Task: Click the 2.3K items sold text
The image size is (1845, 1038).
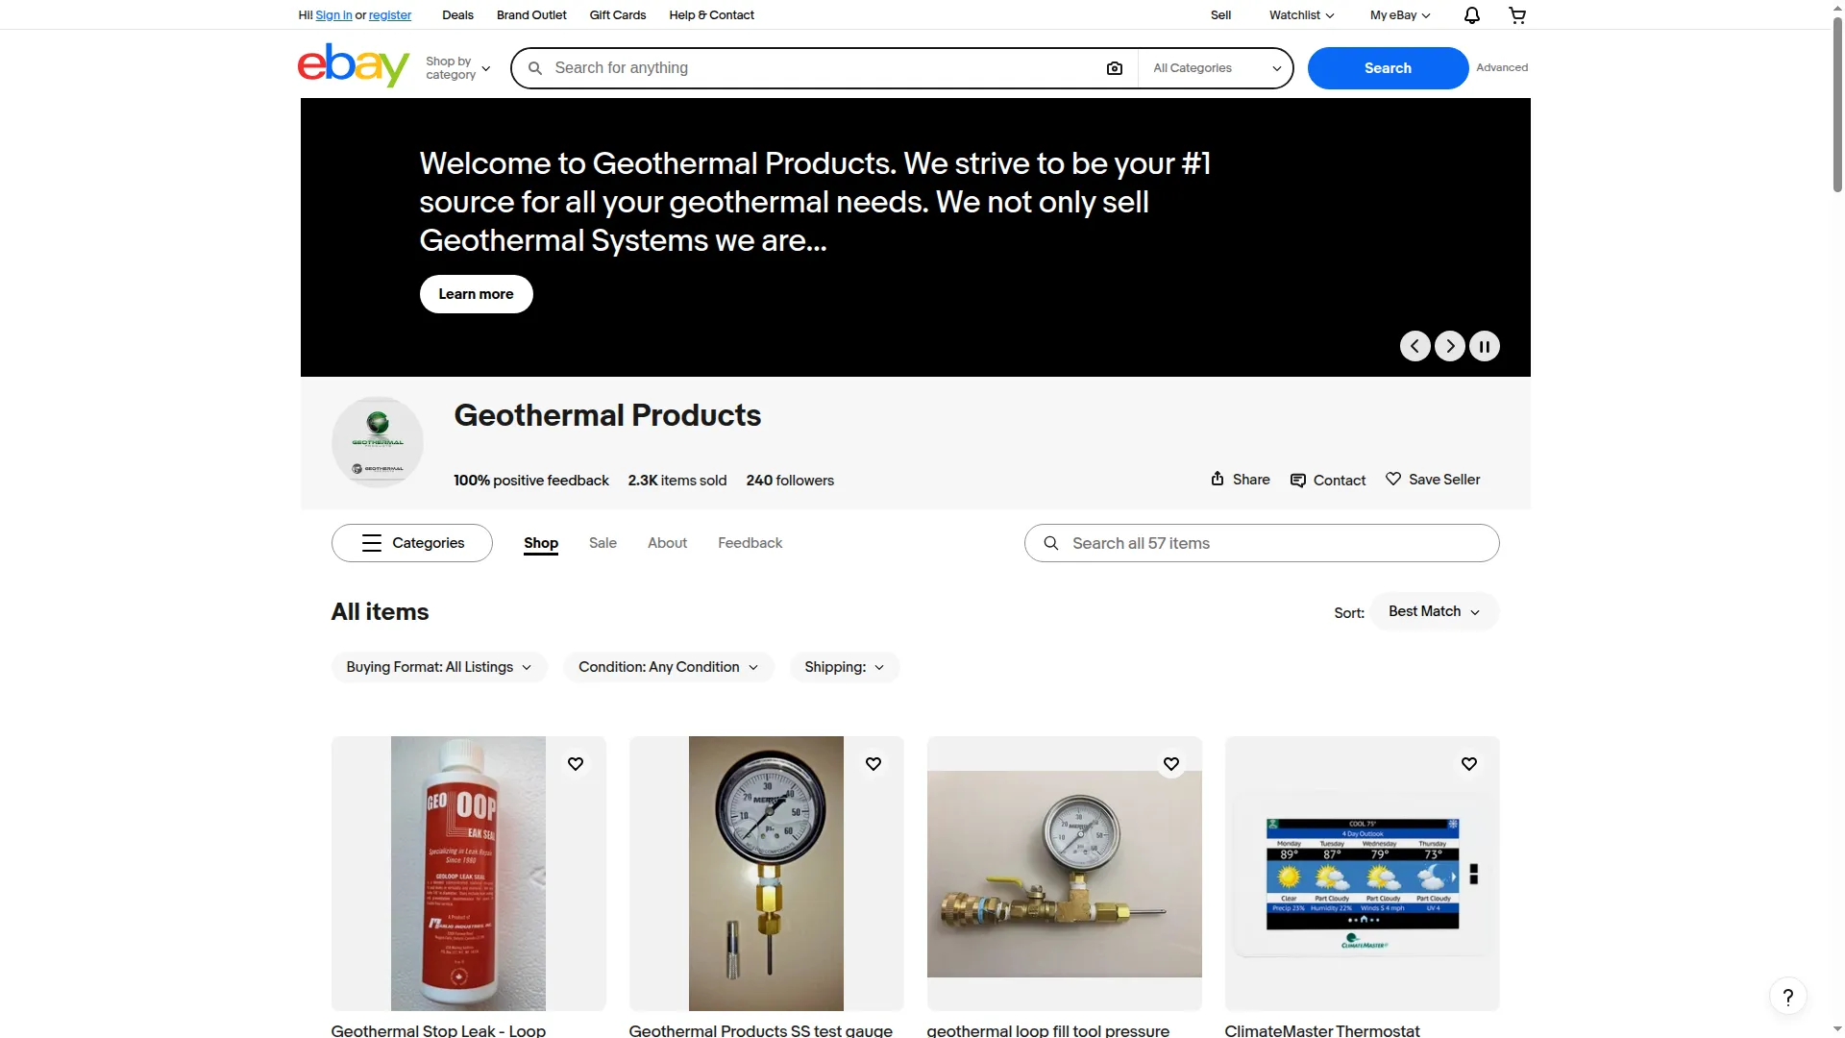Action: [676, 481]
